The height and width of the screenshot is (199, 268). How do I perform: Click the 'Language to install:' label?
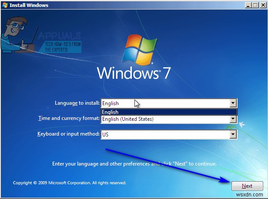pos(77,103)
